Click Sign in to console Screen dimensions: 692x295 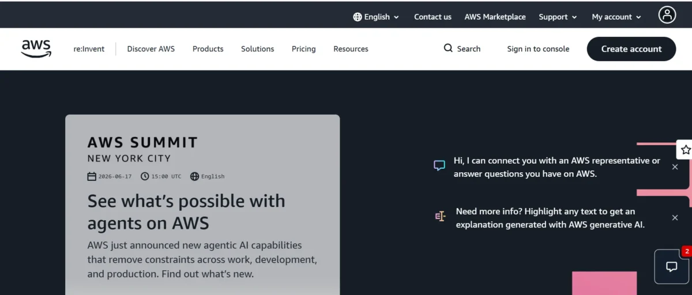tap(538, 49)
